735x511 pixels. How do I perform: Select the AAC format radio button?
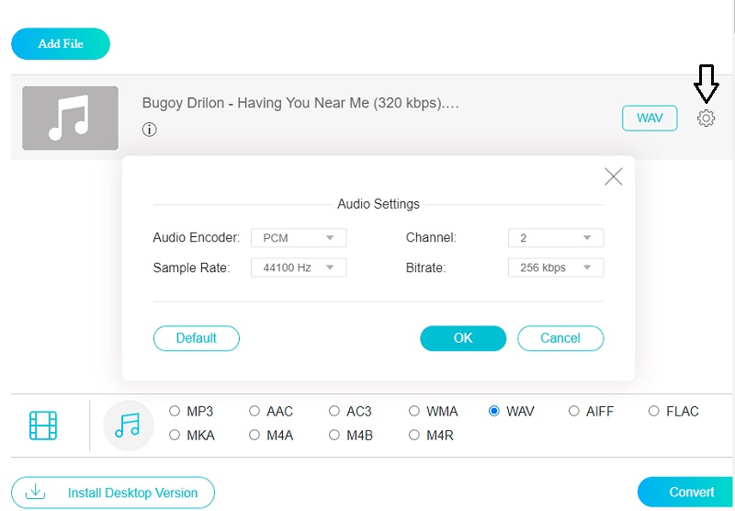coord(254,412)
